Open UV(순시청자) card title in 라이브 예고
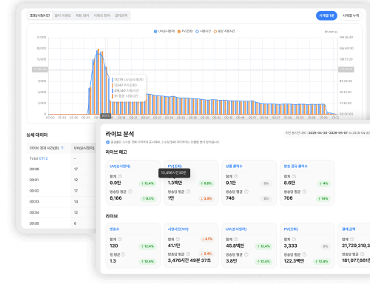Screen dimensions: 370x284 (120, 166)
